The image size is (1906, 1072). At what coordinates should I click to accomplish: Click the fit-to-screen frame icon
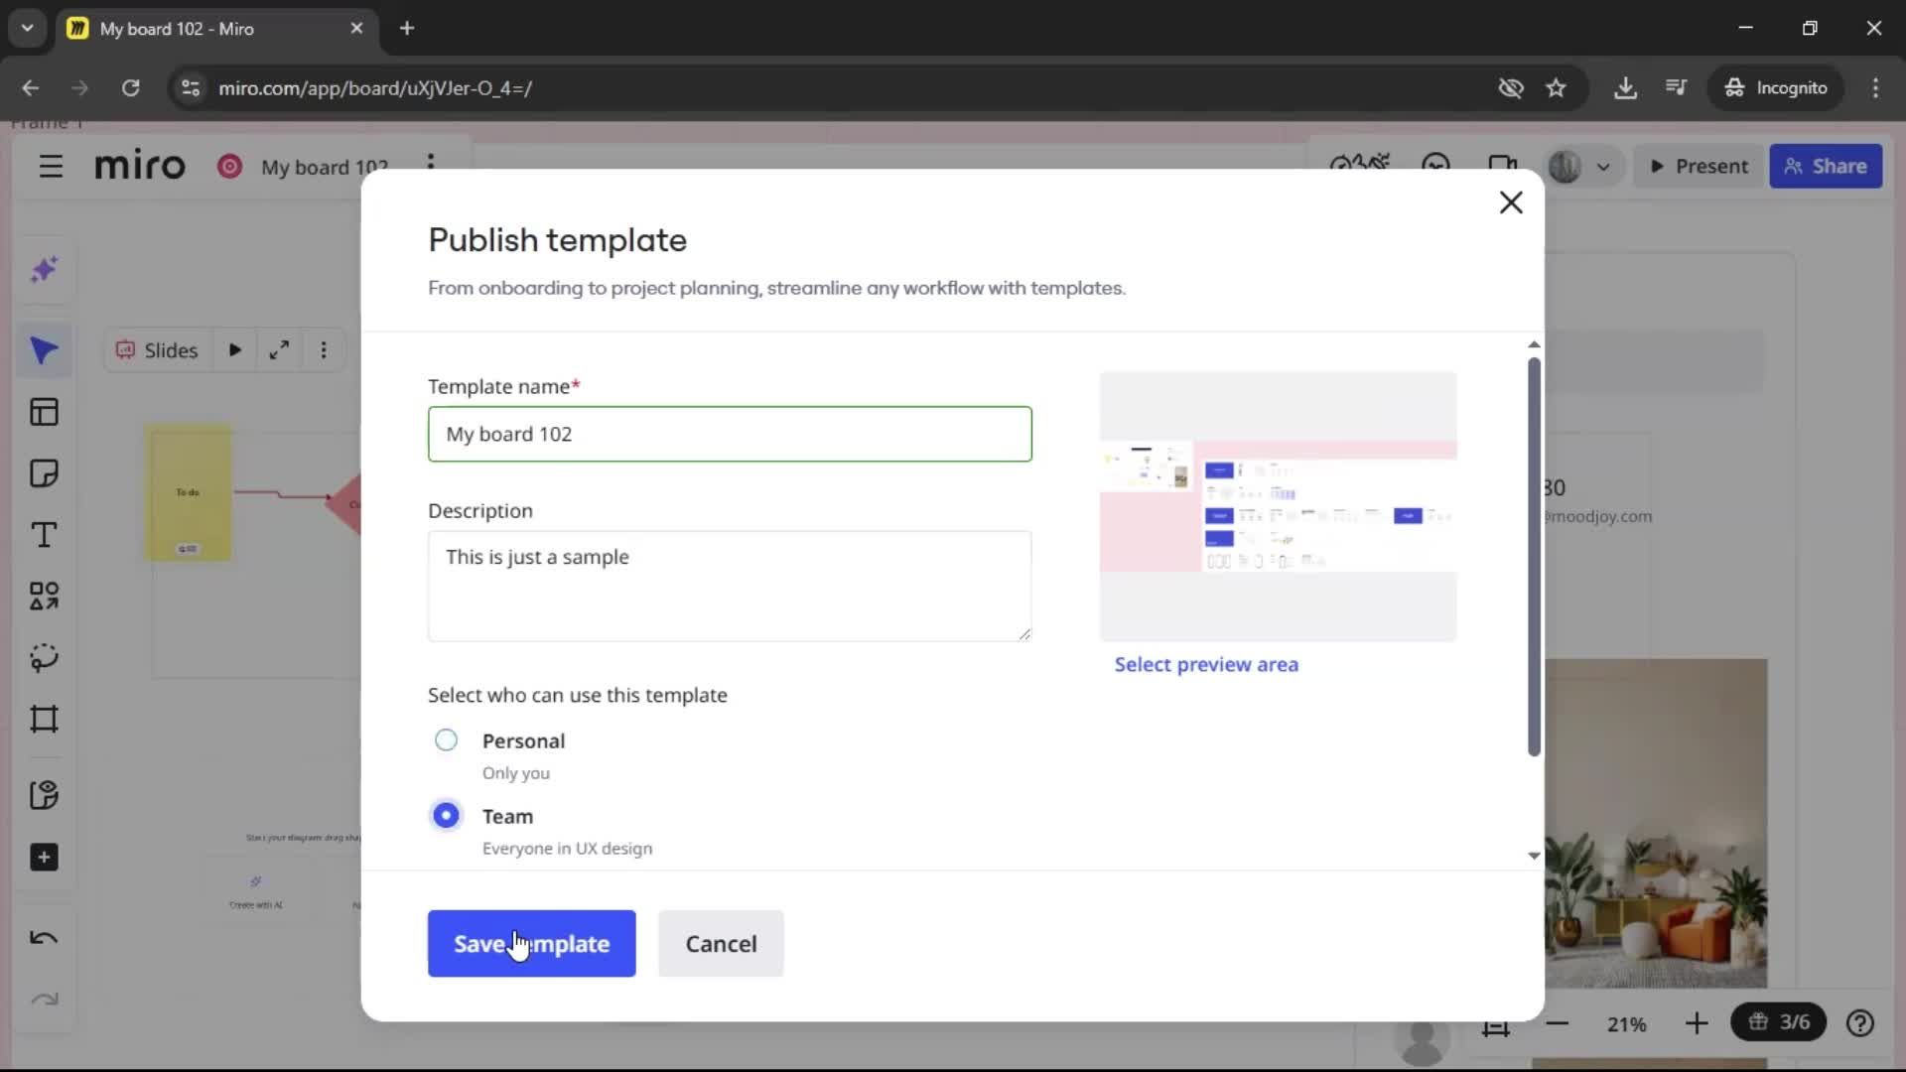1495,1025
